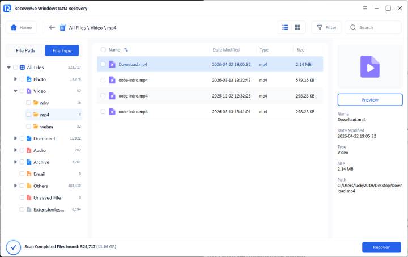The height and width of the screenshot is (257, 408).
Task: Click the Extensionless files icon
Action: 29,209
